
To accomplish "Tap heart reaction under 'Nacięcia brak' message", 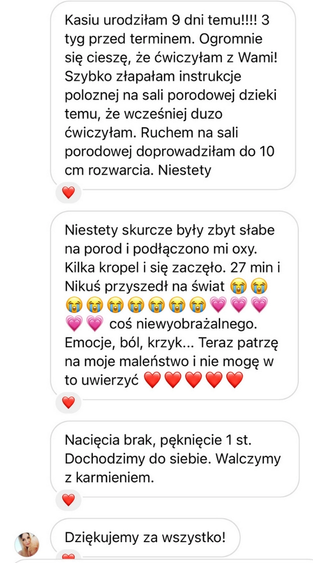I will (x=68, y=499).
